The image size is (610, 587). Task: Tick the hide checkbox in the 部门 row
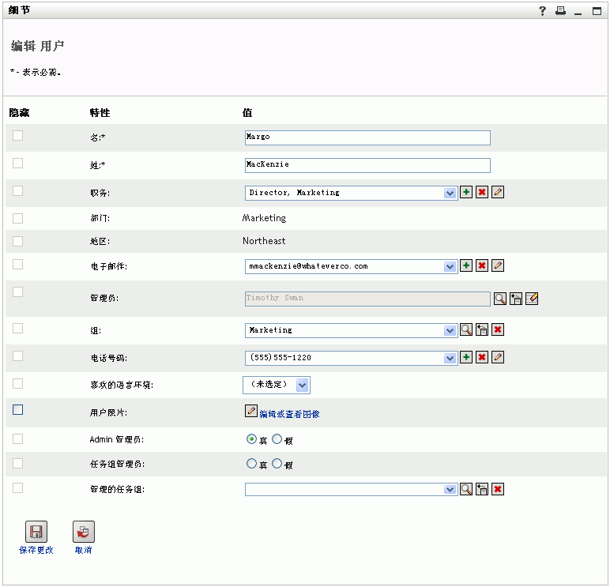coord(18,218)
